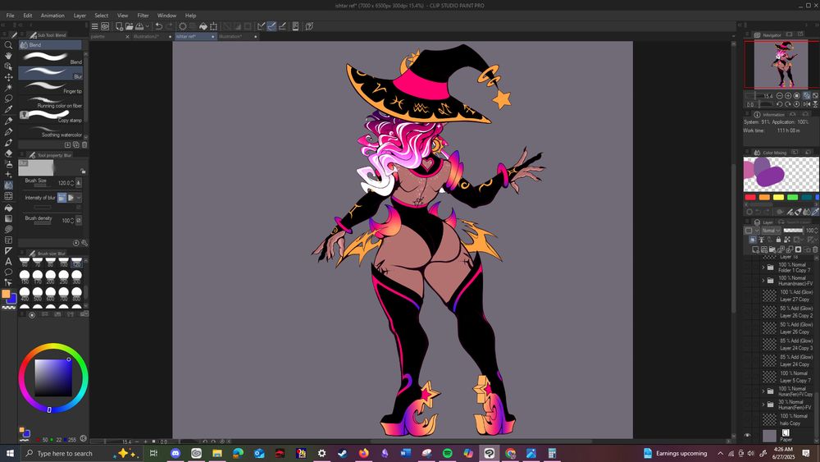
Task: Toggle snap to special ruler icon
Action: coord(271,26)
